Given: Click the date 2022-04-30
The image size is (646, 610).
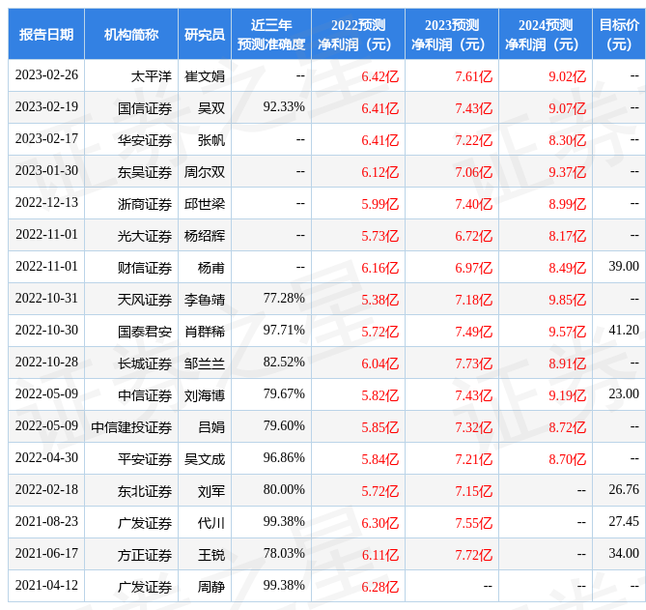Looking at the screenshot, I should [46, 457].
